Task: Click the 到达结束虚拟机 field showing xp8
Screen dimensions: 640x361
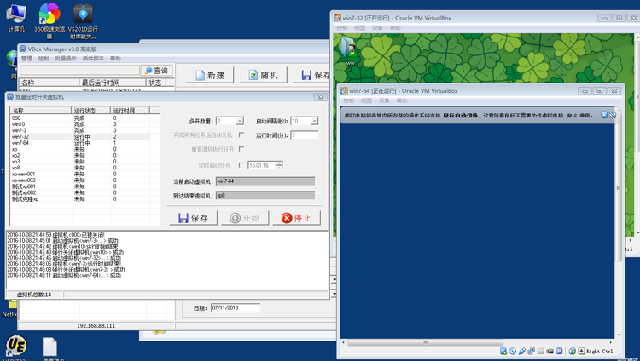Action: (x=265, y=196)
